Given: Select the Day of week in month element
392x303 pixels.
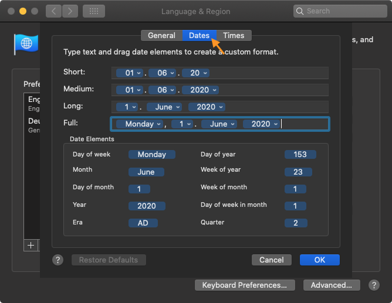Looking at the screenshot, I should tap(295, 206).
